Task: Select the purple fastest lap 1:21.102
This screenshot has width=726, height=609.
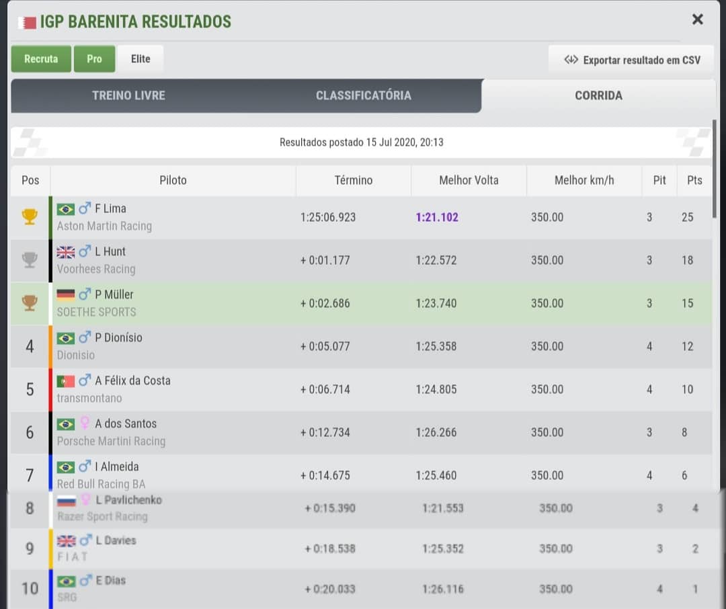Action: 437,217
